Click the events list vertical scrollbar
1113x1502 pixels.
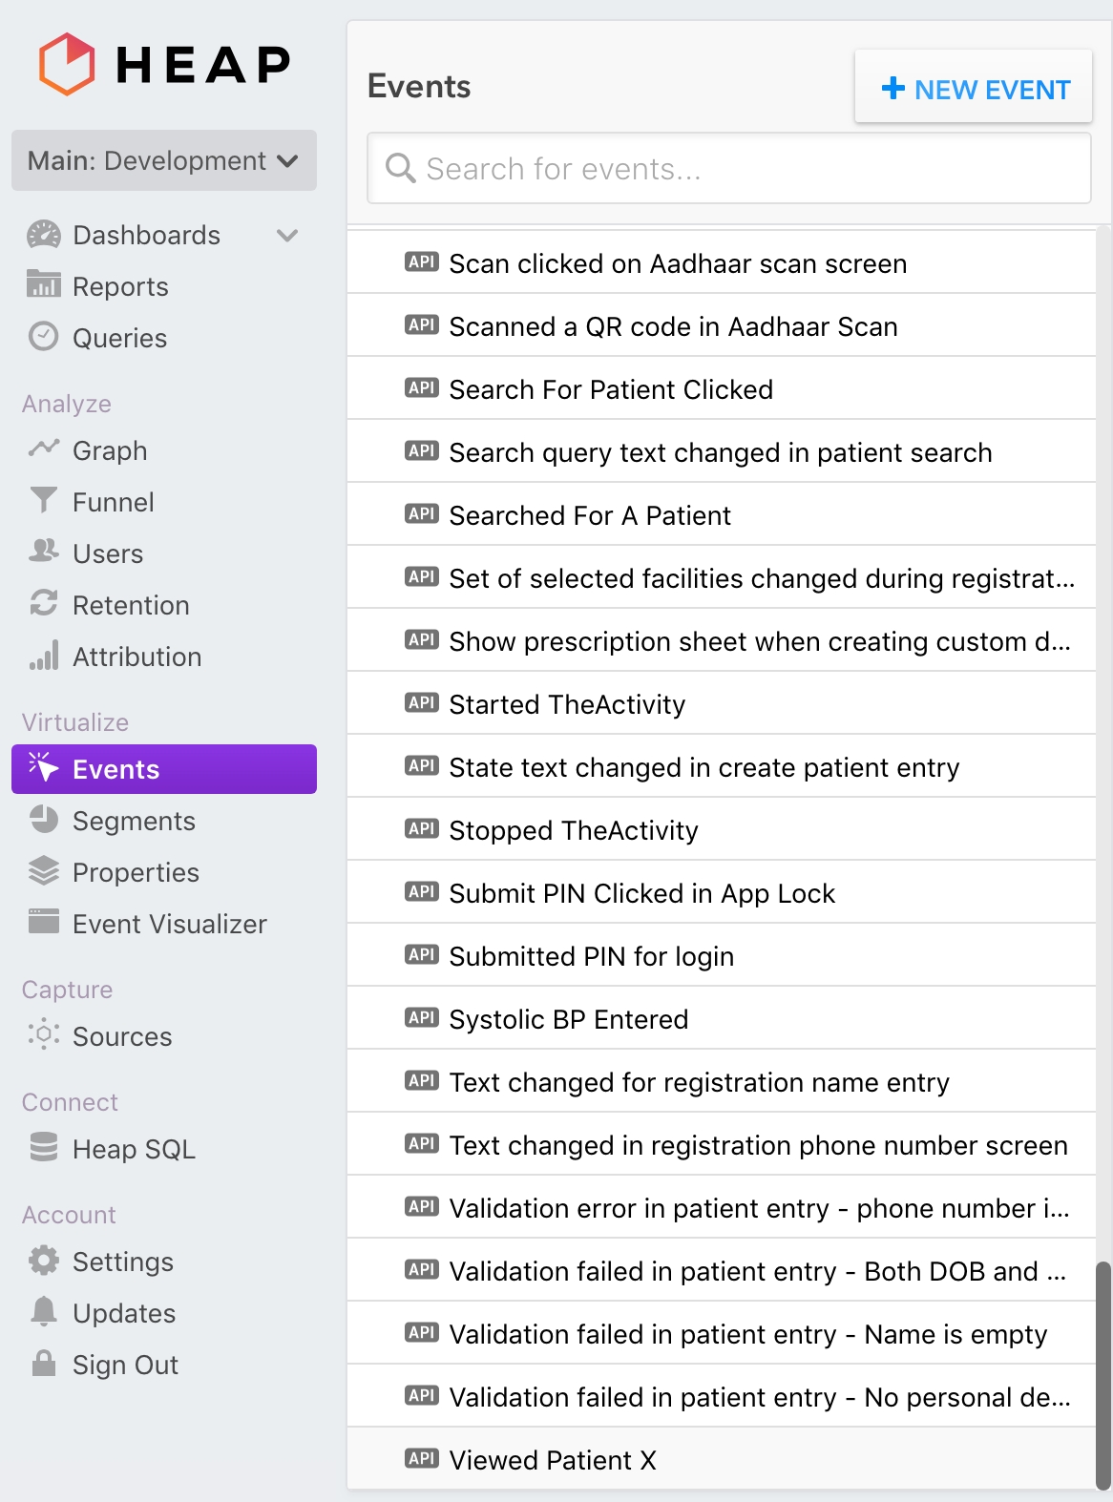click(x=1103, y=1374)
